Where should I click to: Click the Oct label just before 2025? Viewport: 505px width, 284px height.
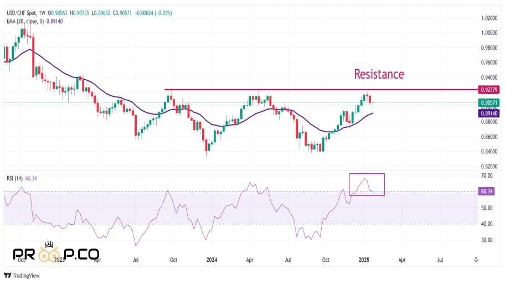pos(326,260)
